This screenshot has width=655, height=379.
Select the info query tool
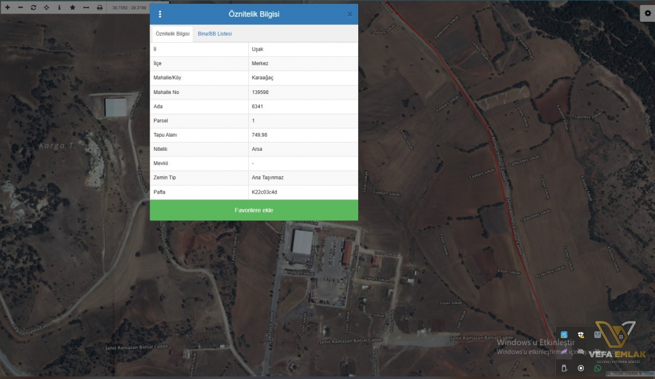click(x=59, y=7)
